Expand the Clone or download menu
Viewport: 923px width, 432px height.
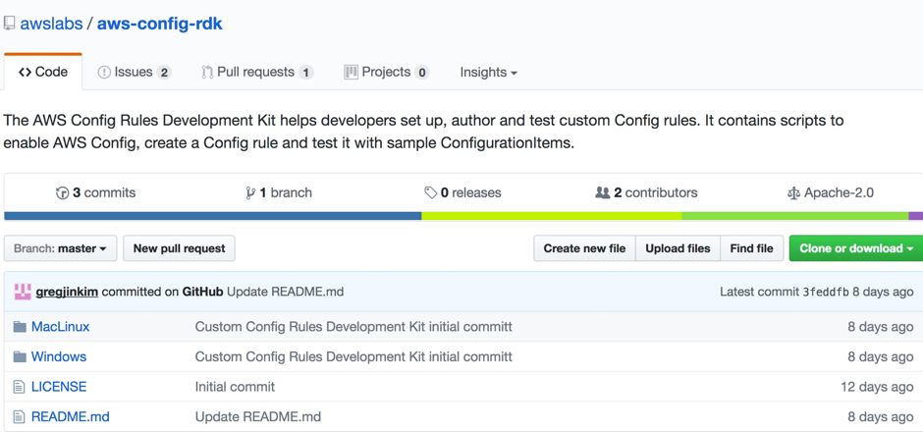[x=855, y=248]
